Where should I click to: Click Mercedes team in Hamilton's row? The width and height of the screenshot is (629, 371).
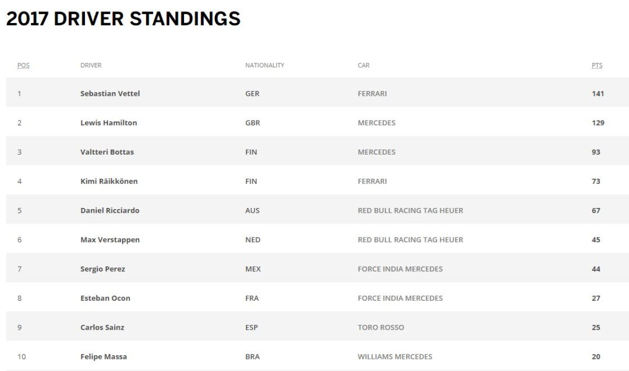pos(376,123)
